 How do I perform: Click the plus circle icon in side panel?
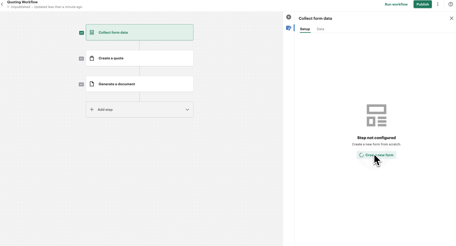(x=289, y=17)
